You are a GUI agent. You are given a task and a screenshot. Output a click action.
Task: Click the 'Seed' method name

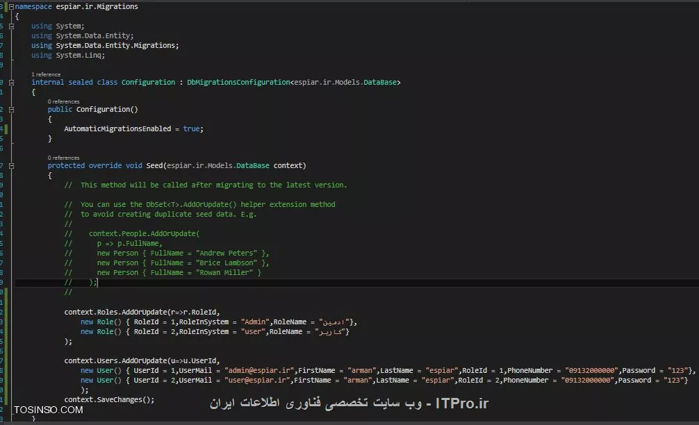pos(154,166)
